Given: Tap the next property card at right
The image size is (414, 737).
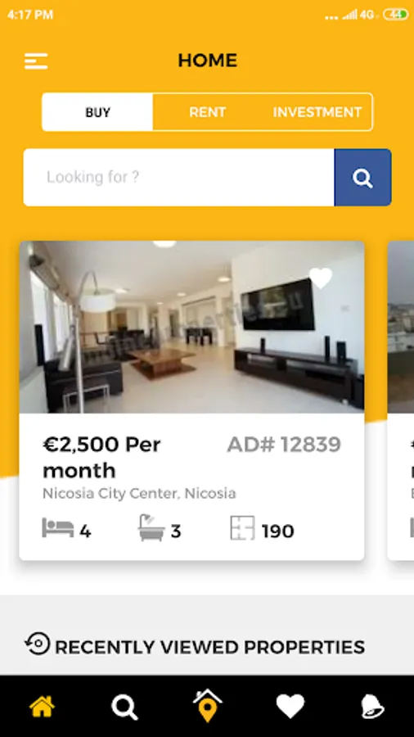Looking at the screenshot, I should click(x=400, y=400).
